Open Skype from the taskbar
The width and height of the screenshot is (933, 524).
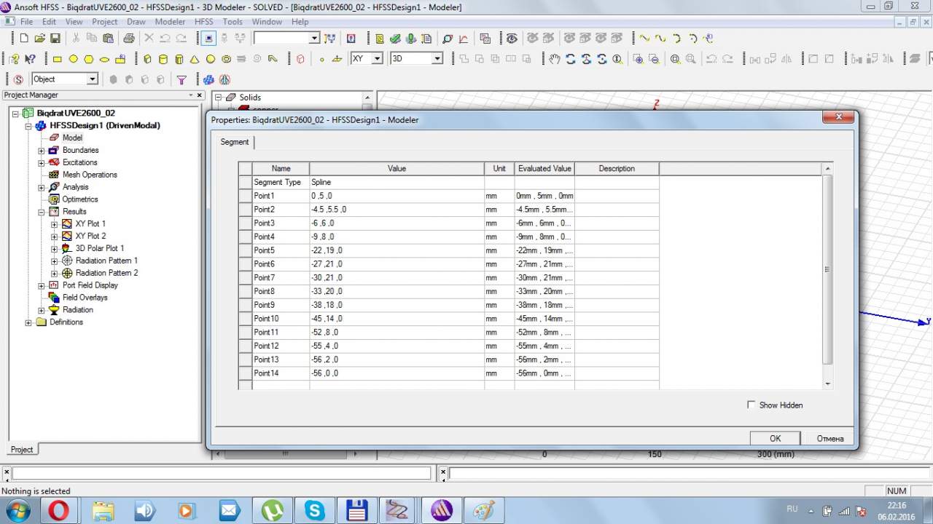pyautogui.click(x=315, y=510)
